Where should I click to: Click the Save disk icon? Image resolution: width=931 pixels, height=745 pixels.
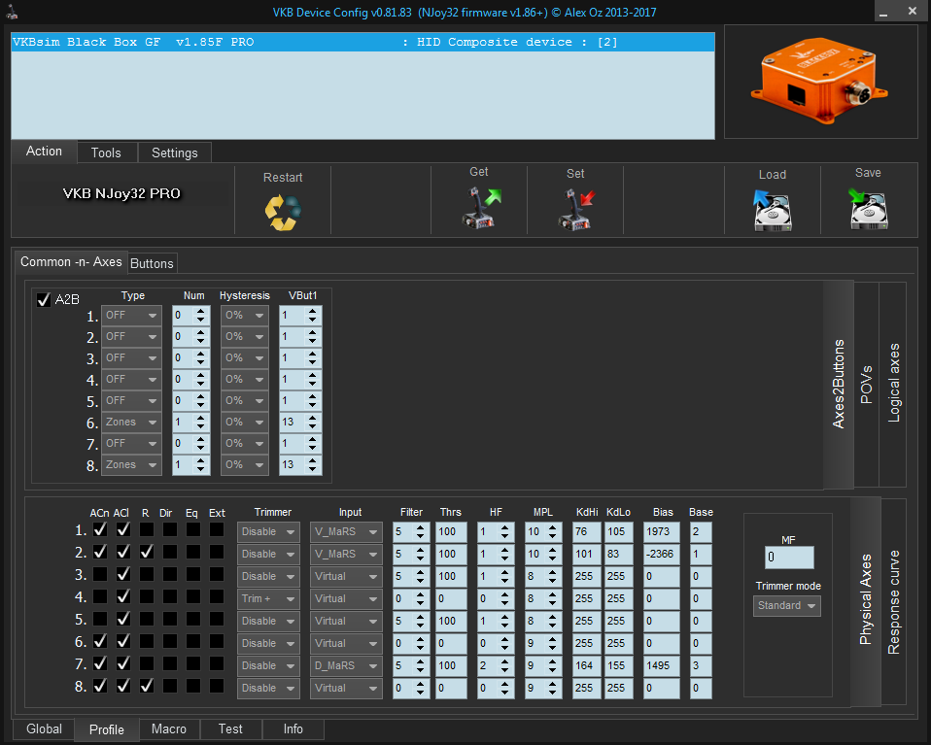click(868, 209)
